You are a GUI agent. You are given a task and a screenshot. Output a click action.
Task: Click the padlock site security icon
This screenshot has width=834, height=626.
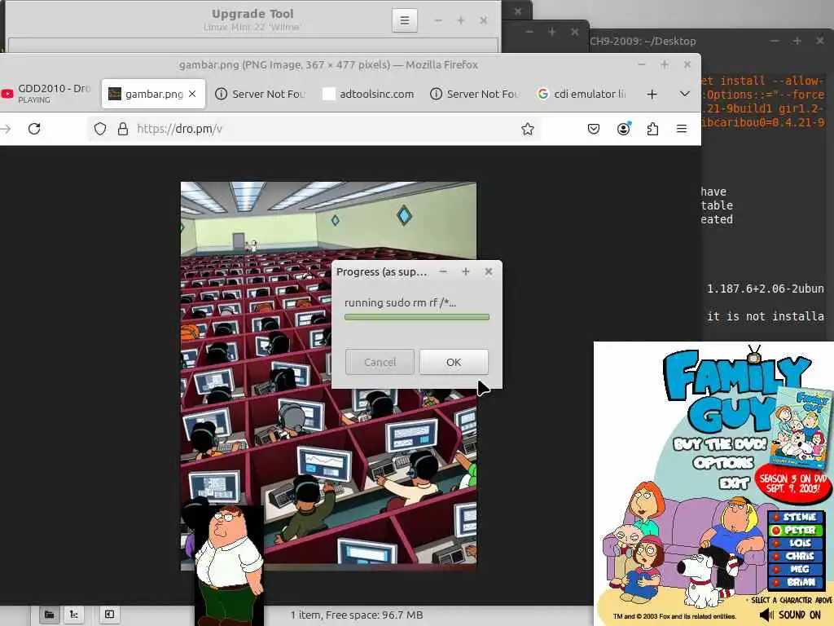click(123, 129)
